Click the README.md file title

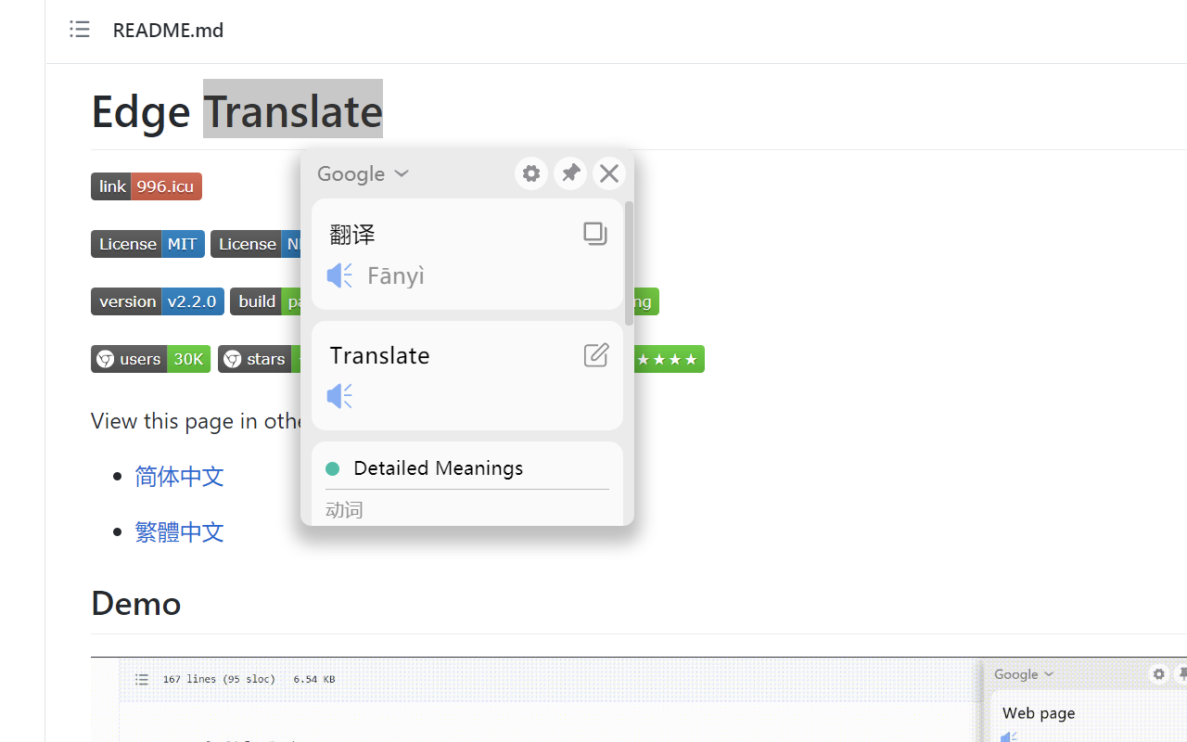point(168,31)
